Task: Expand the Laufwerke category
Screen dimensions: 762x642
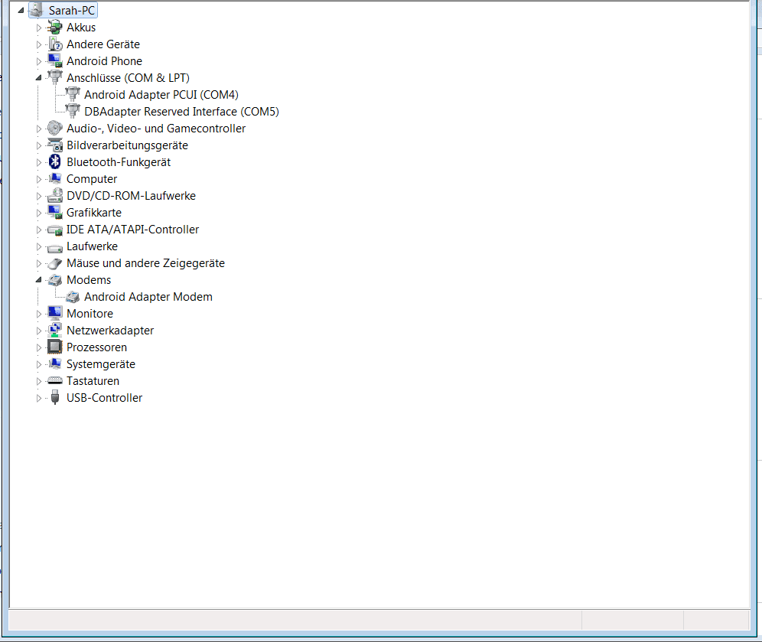Action: (x=39, y=246)
